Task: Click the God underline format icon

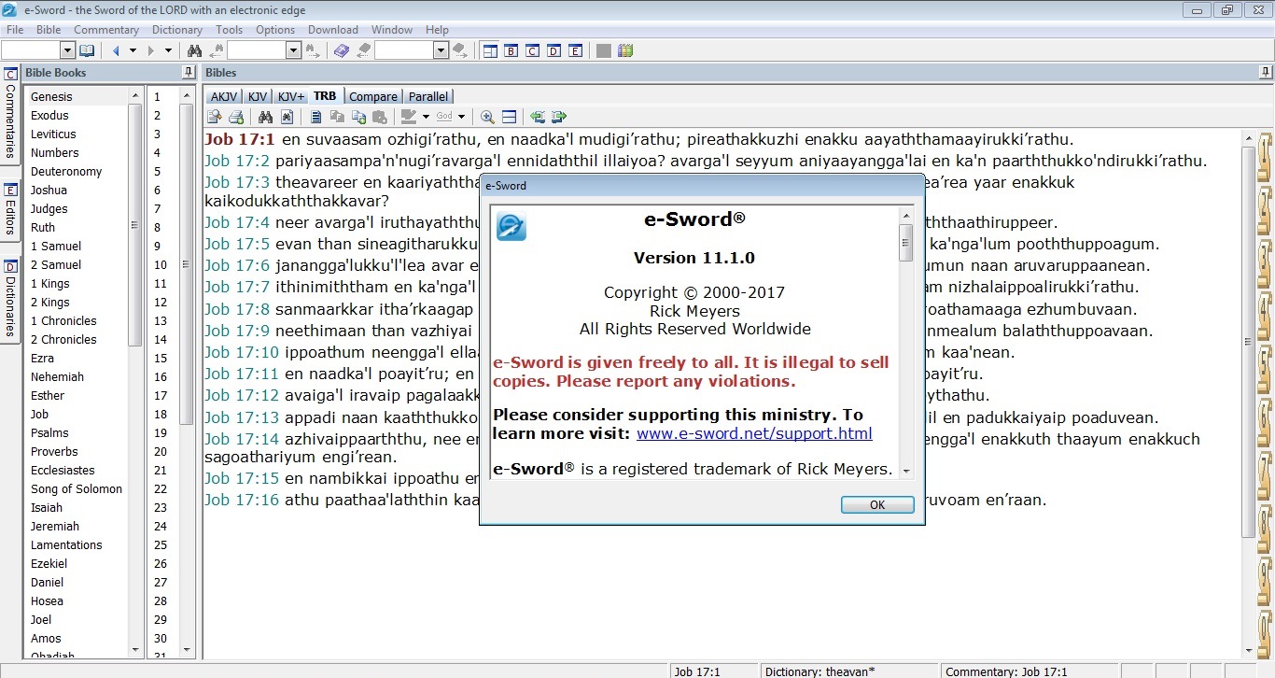Action: coord(444,117)
